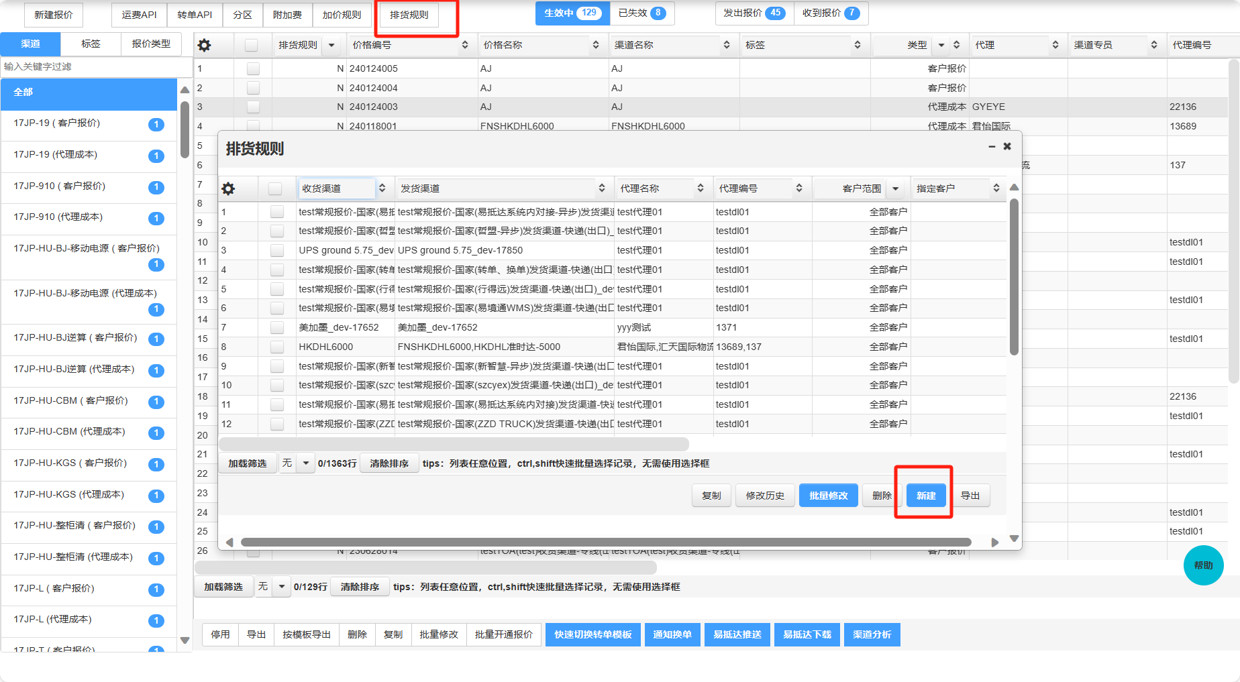Sort the 价格编号 column

click(465, 45)
